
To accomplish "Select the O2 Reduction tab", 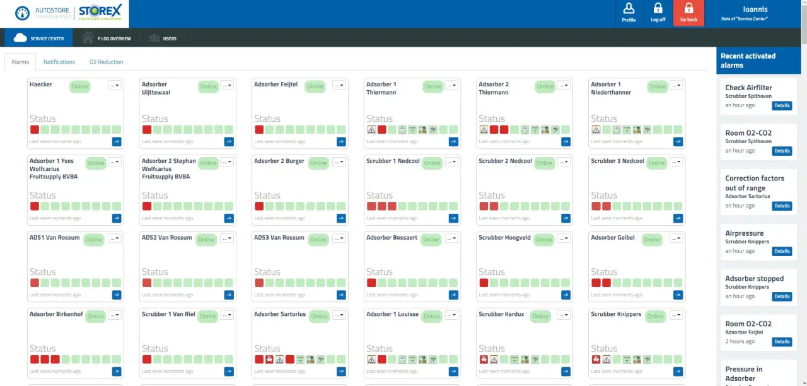I will [x=106, y=62].
